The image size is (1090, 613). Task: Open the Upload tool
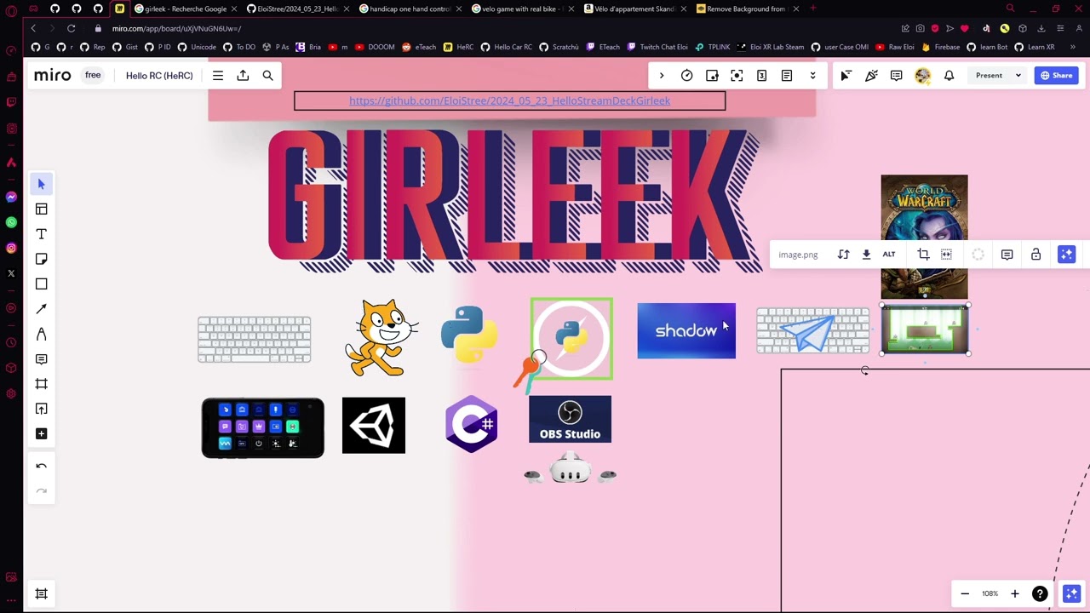click(x=41, y=409)
